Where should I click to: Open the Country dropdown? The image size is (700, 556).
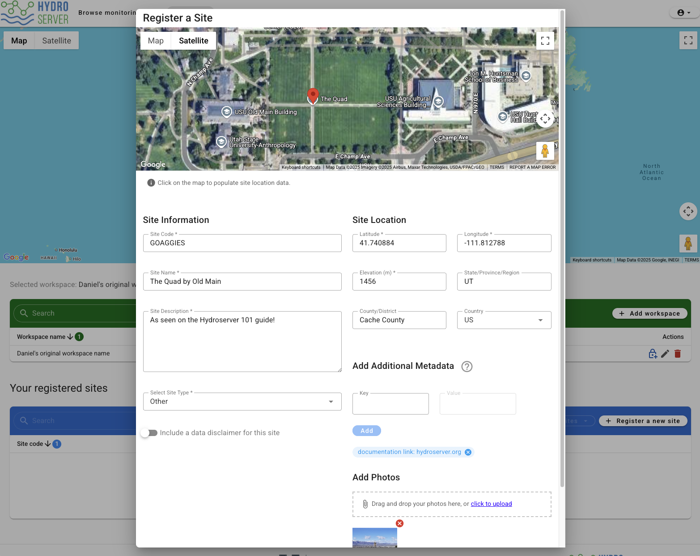click(504, 320)
